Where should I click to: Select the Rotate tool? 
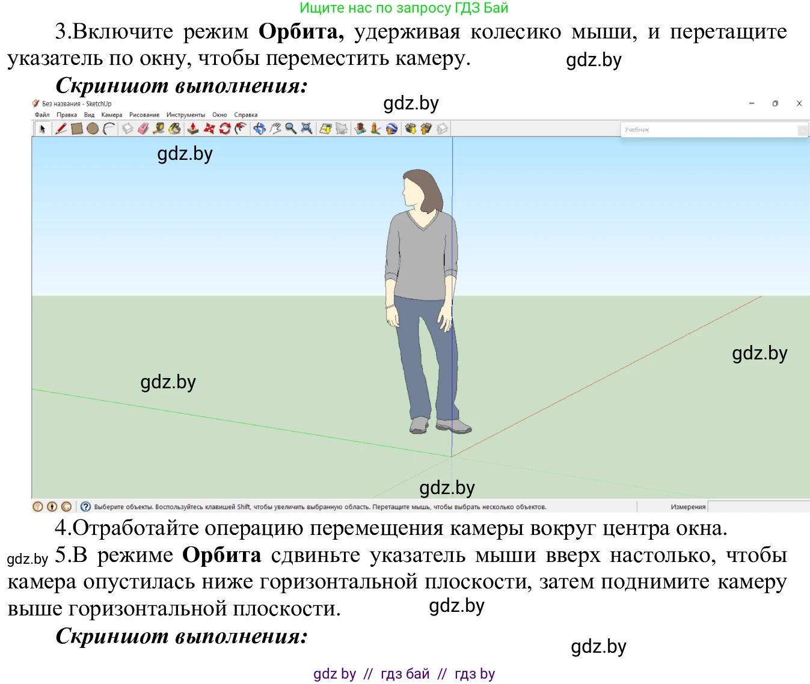tap(225, 129)
